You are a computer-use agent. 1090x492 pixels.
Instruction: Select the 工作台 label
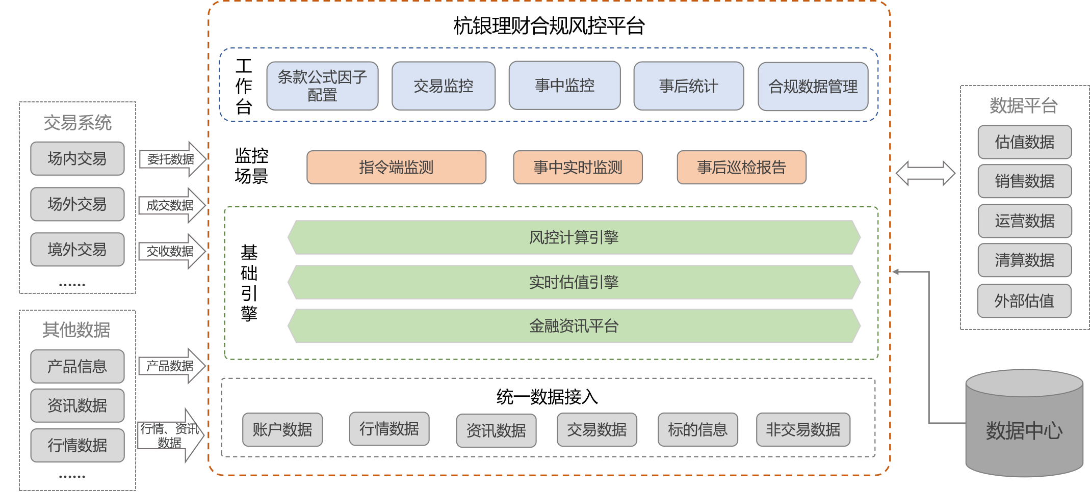point(244,86)
